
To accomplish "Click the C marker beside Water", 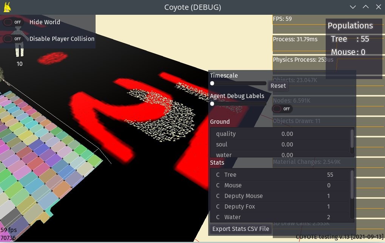I will [218, 217].
